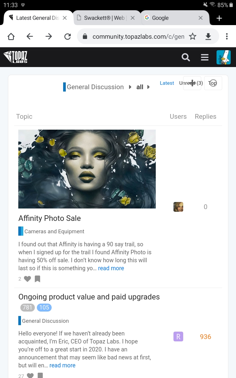Screen dimensions: 236x378
Task: Open the Cameras and Equipment category link
Action: coord(51,231)
